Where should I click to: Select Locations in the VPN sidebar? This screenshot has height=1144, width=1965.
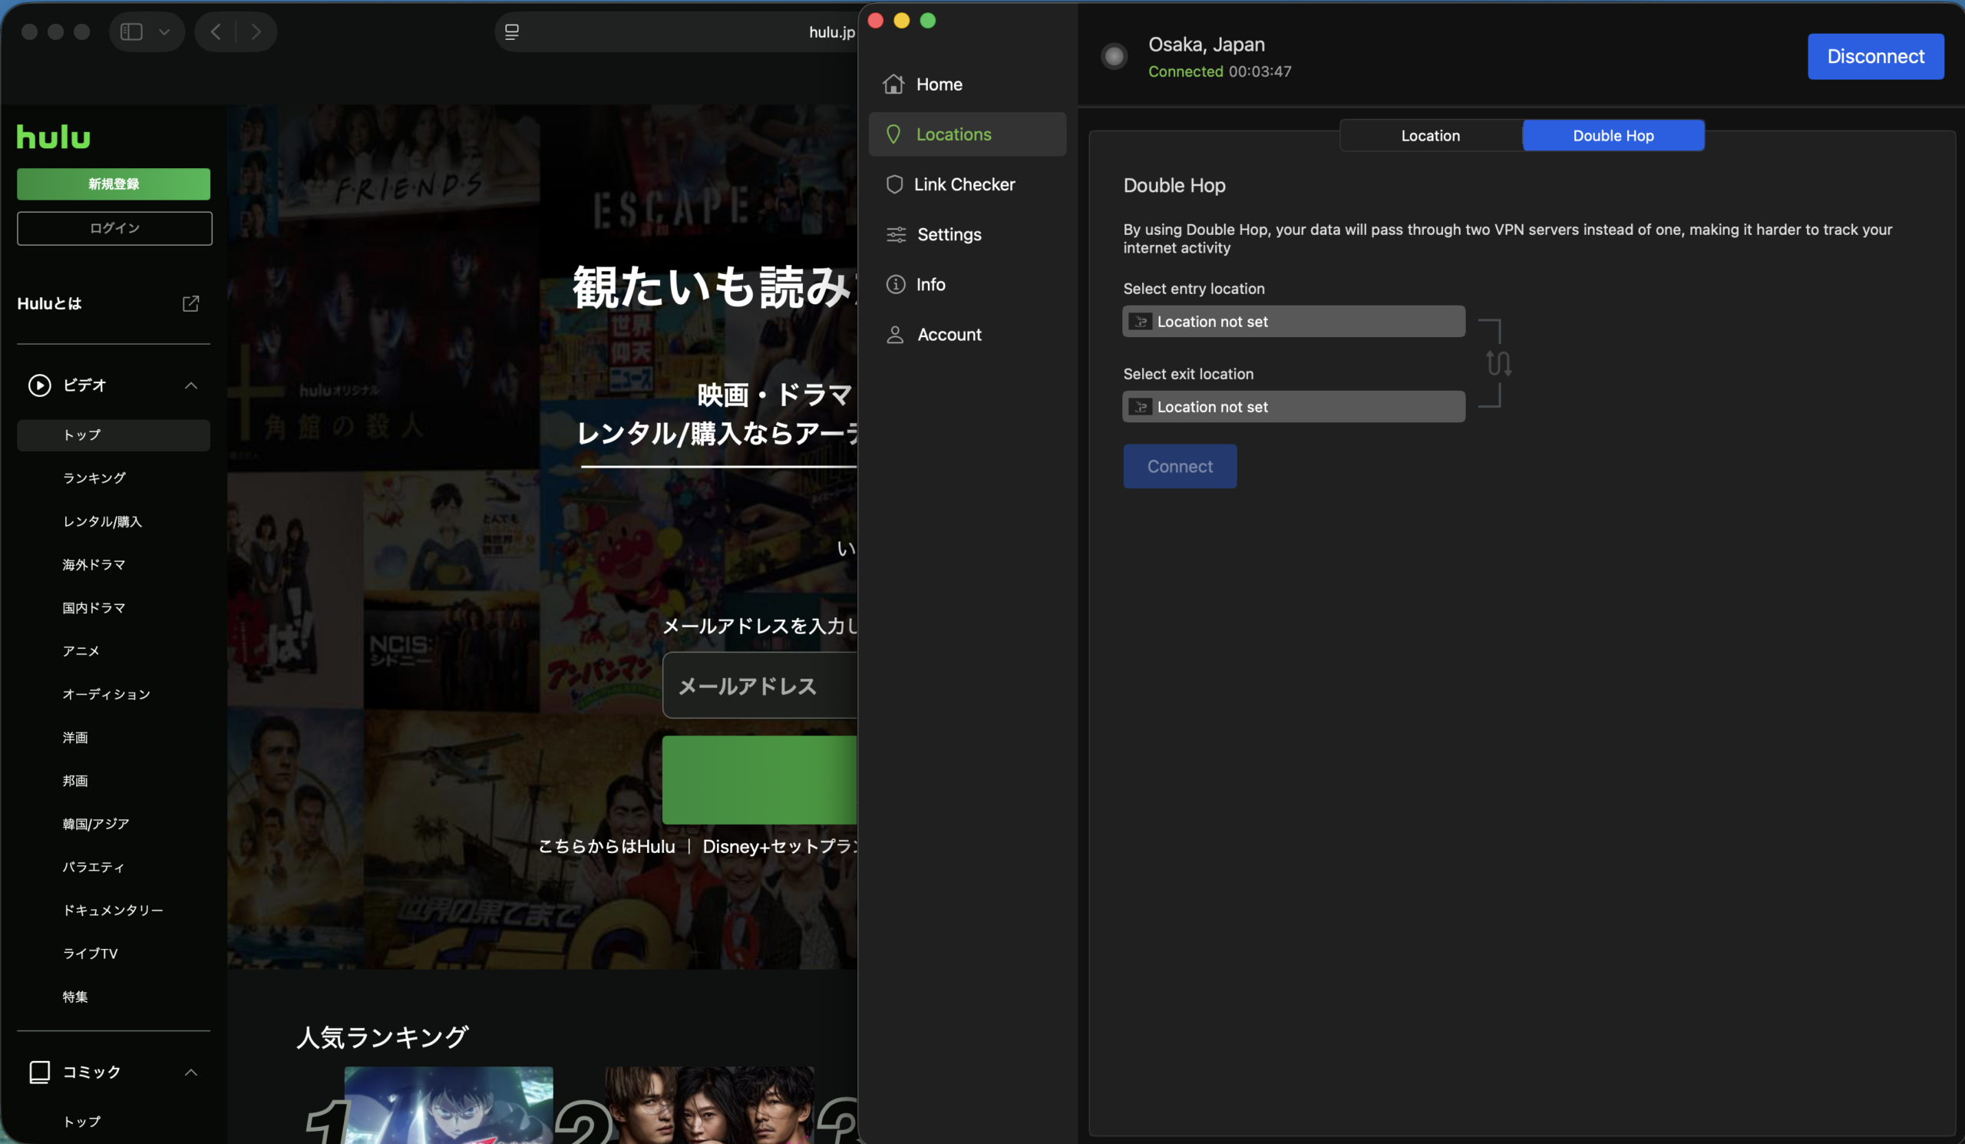967,134
